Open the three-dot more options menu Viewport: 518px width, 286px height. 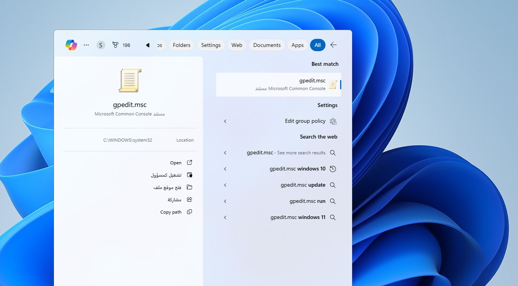(86, 45)
